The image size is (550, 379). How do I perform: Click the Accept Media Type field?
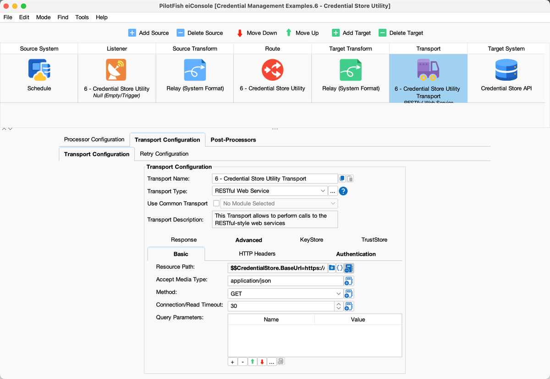[286, 280]
